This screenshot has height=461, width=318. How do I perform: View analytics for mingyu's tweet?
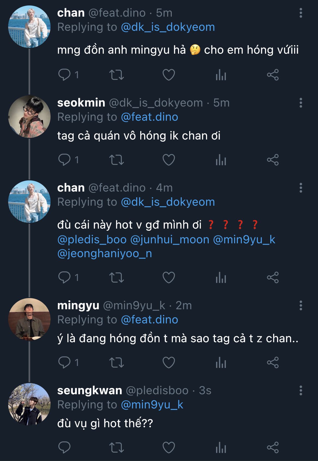(x=221, y=362)
